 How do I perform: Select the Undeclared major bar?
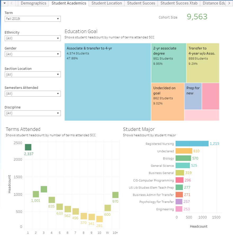(x=184, y=151)
